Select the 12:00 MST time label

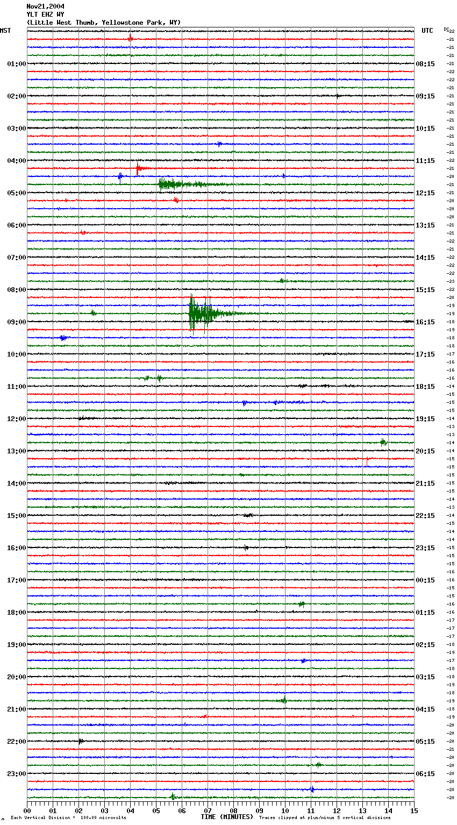(17, 419)
